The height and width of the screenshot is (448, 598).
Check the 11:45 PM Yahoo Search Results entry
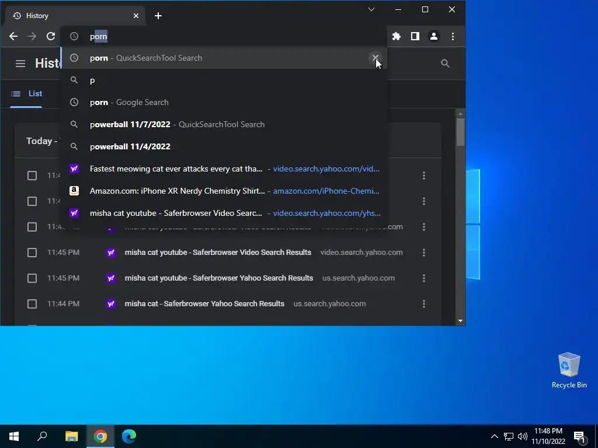coord(32,278)
